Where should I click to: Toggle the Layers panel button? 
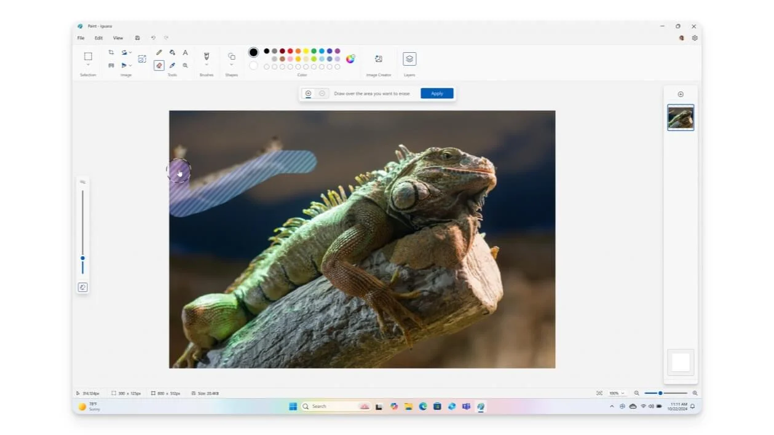[x=409, y=59]
